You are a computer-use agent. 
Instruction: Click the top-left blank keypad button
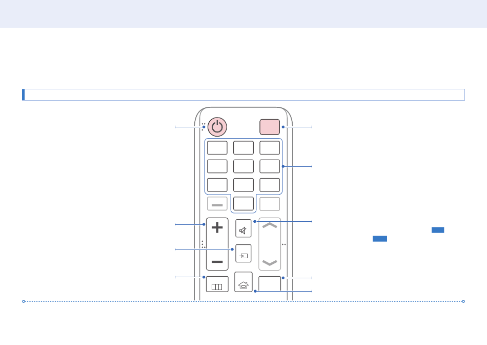pyautogui.click(x=217, y=148)
